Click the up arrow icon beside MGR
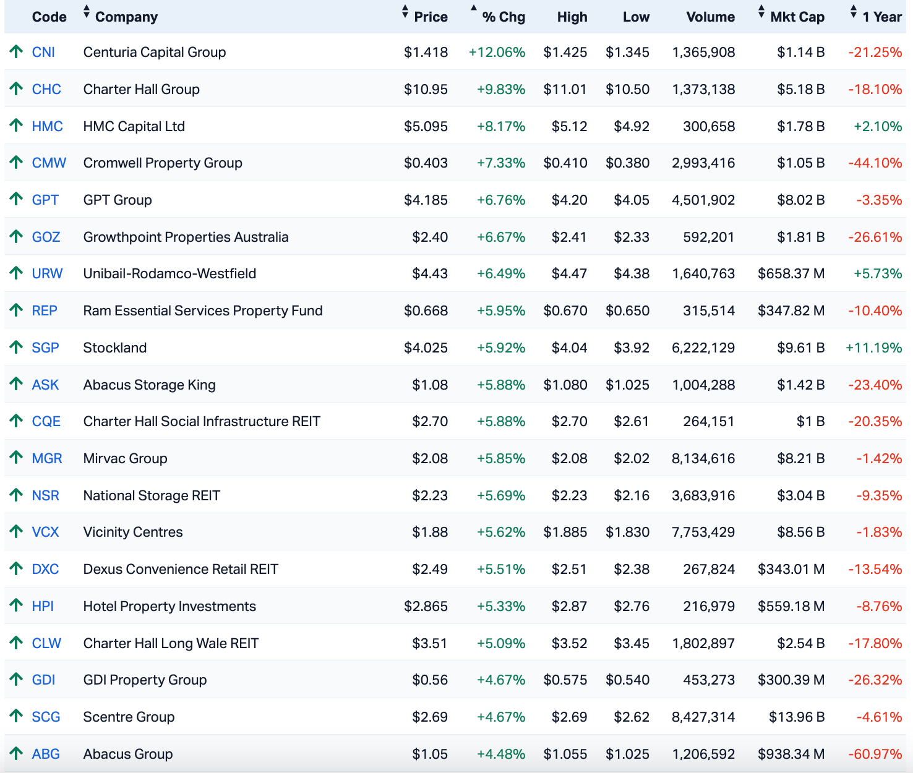Image resolution: width=913 pixels, height=773 pixels. 16,458
